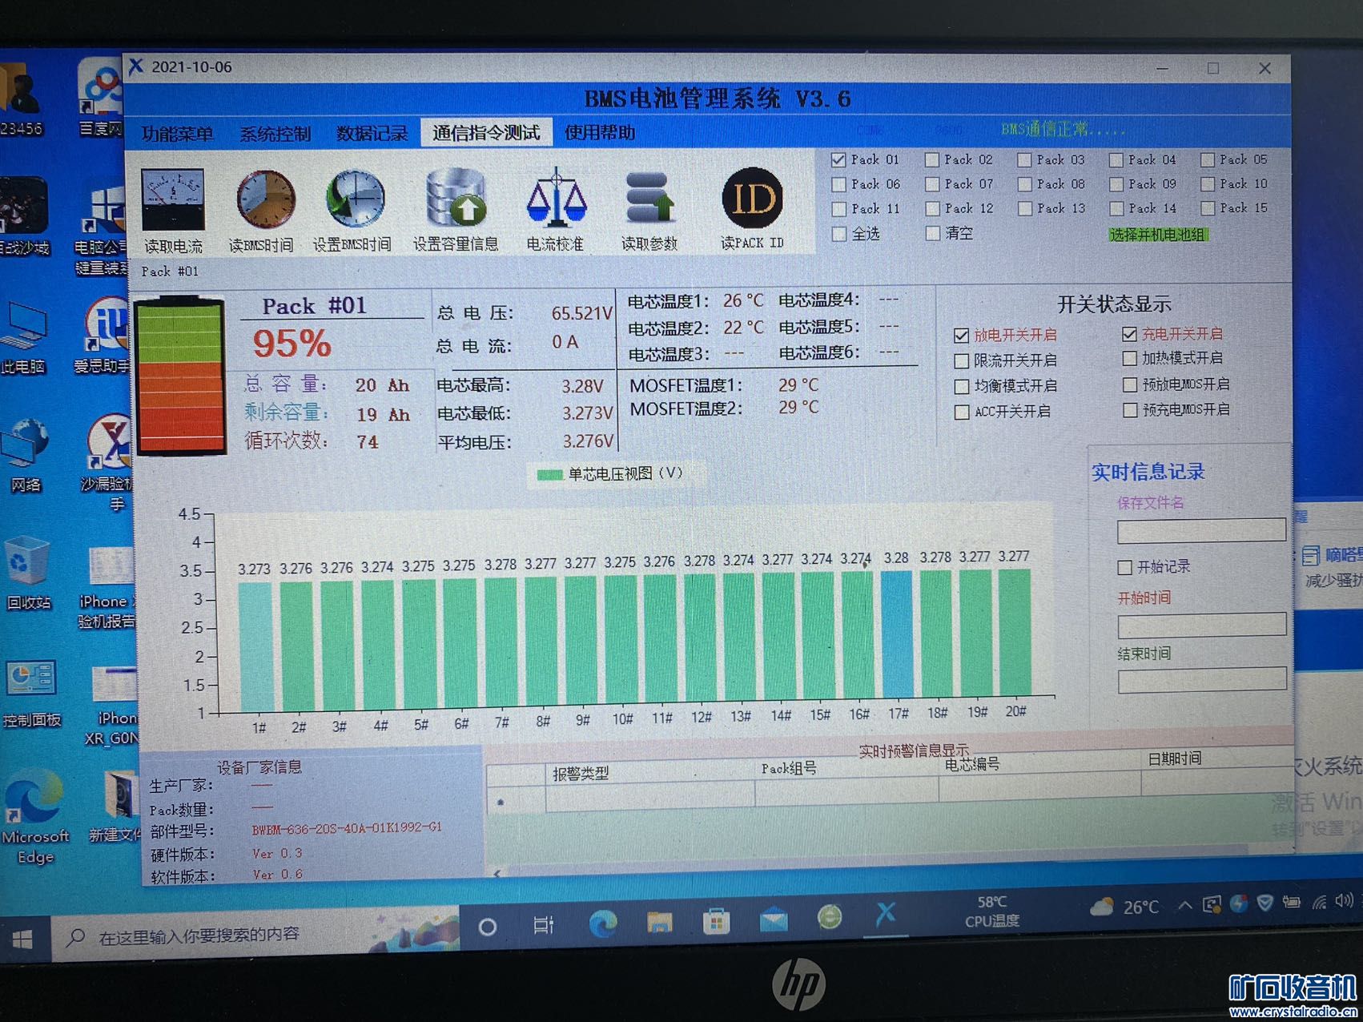
Task: Click total voltage value 65.521V
Action: (x=582, y=313)
